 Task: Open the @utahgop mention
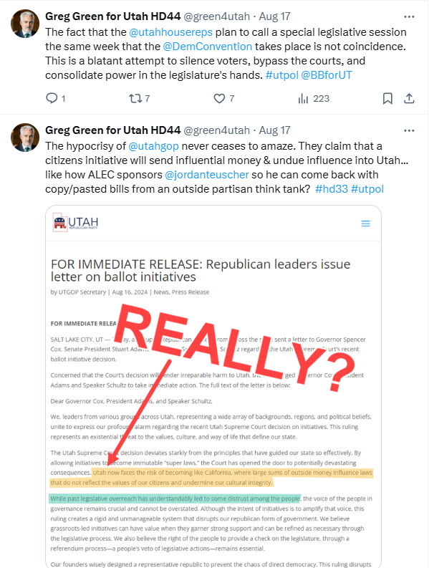click(x=154, y=146)
